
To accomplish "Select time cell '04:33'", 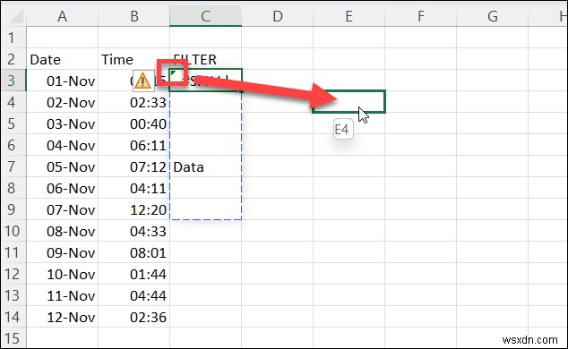I will tap(134, 231).
